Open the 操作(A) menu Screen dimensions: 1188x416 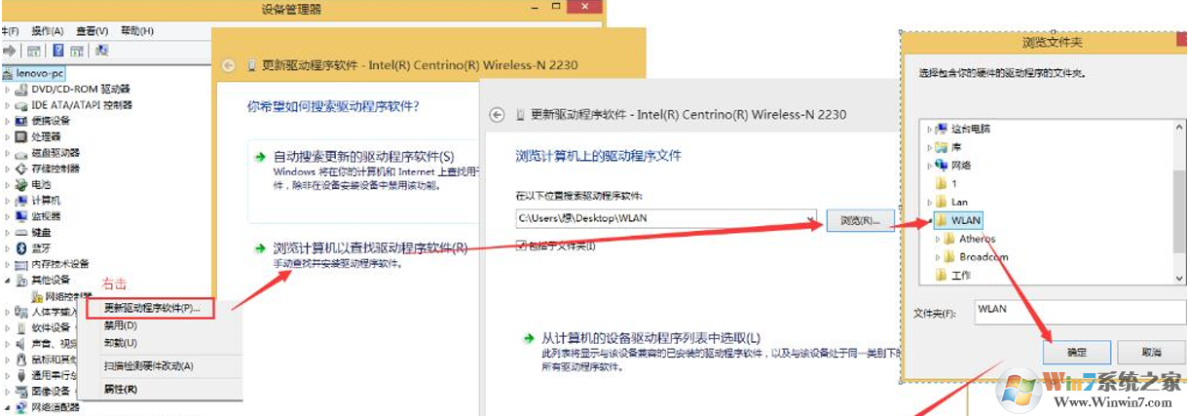point(46,31)
